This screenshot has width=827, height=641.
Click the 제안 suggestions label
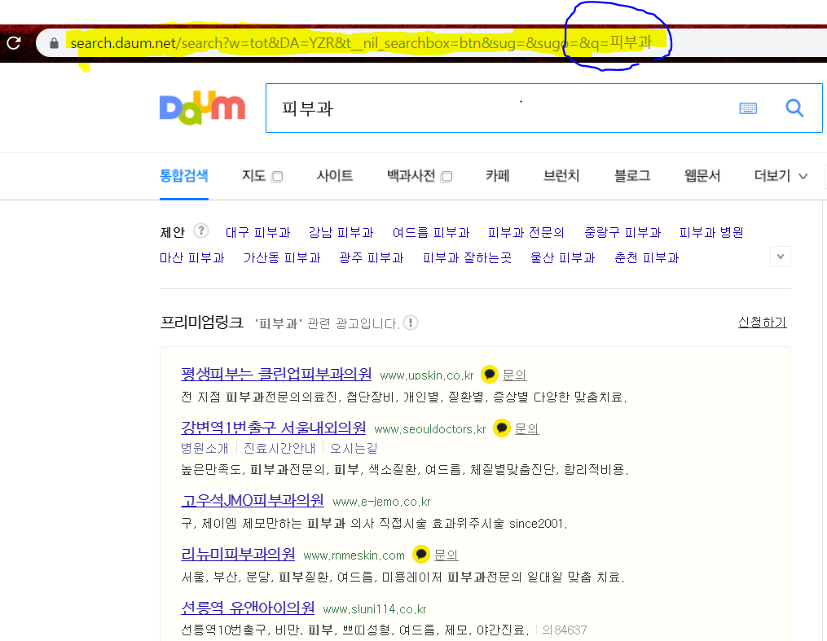pyautogui.click(x=173, y=232)
